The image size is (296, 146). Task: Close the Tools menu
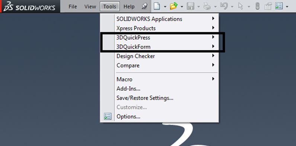(x=109, y=7)
